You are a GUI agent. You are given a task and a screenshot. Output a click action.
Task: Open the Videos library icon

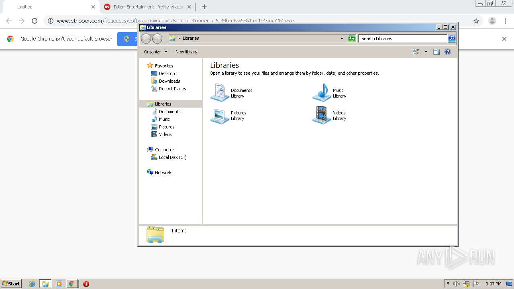tap(322, 116)
